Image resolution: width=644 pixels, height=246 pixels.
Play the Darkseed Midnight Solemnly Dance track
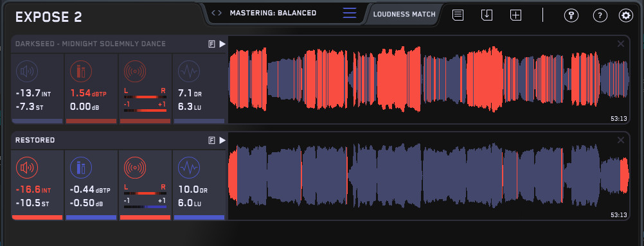(222, 44)
